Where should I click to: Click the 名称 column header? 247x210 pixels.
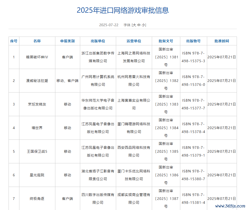coord(37,41)
